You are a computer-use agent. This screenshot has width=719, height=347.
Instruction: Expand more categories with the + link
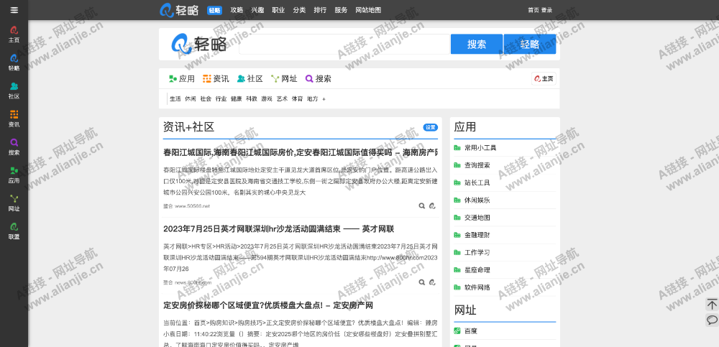[324, 98]
